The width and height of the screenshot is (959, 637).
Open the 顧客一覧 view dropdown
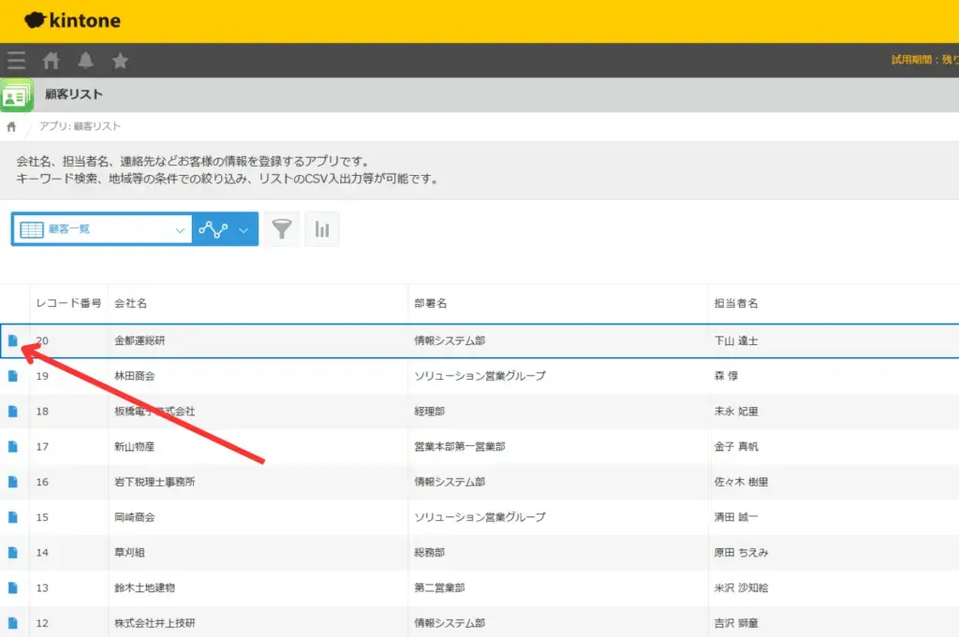(103, 228)
